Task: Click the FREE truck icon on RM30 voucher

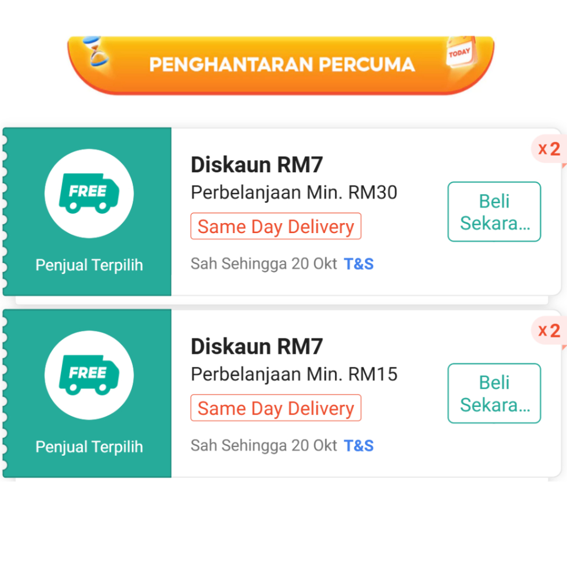Action: [89, 194]
